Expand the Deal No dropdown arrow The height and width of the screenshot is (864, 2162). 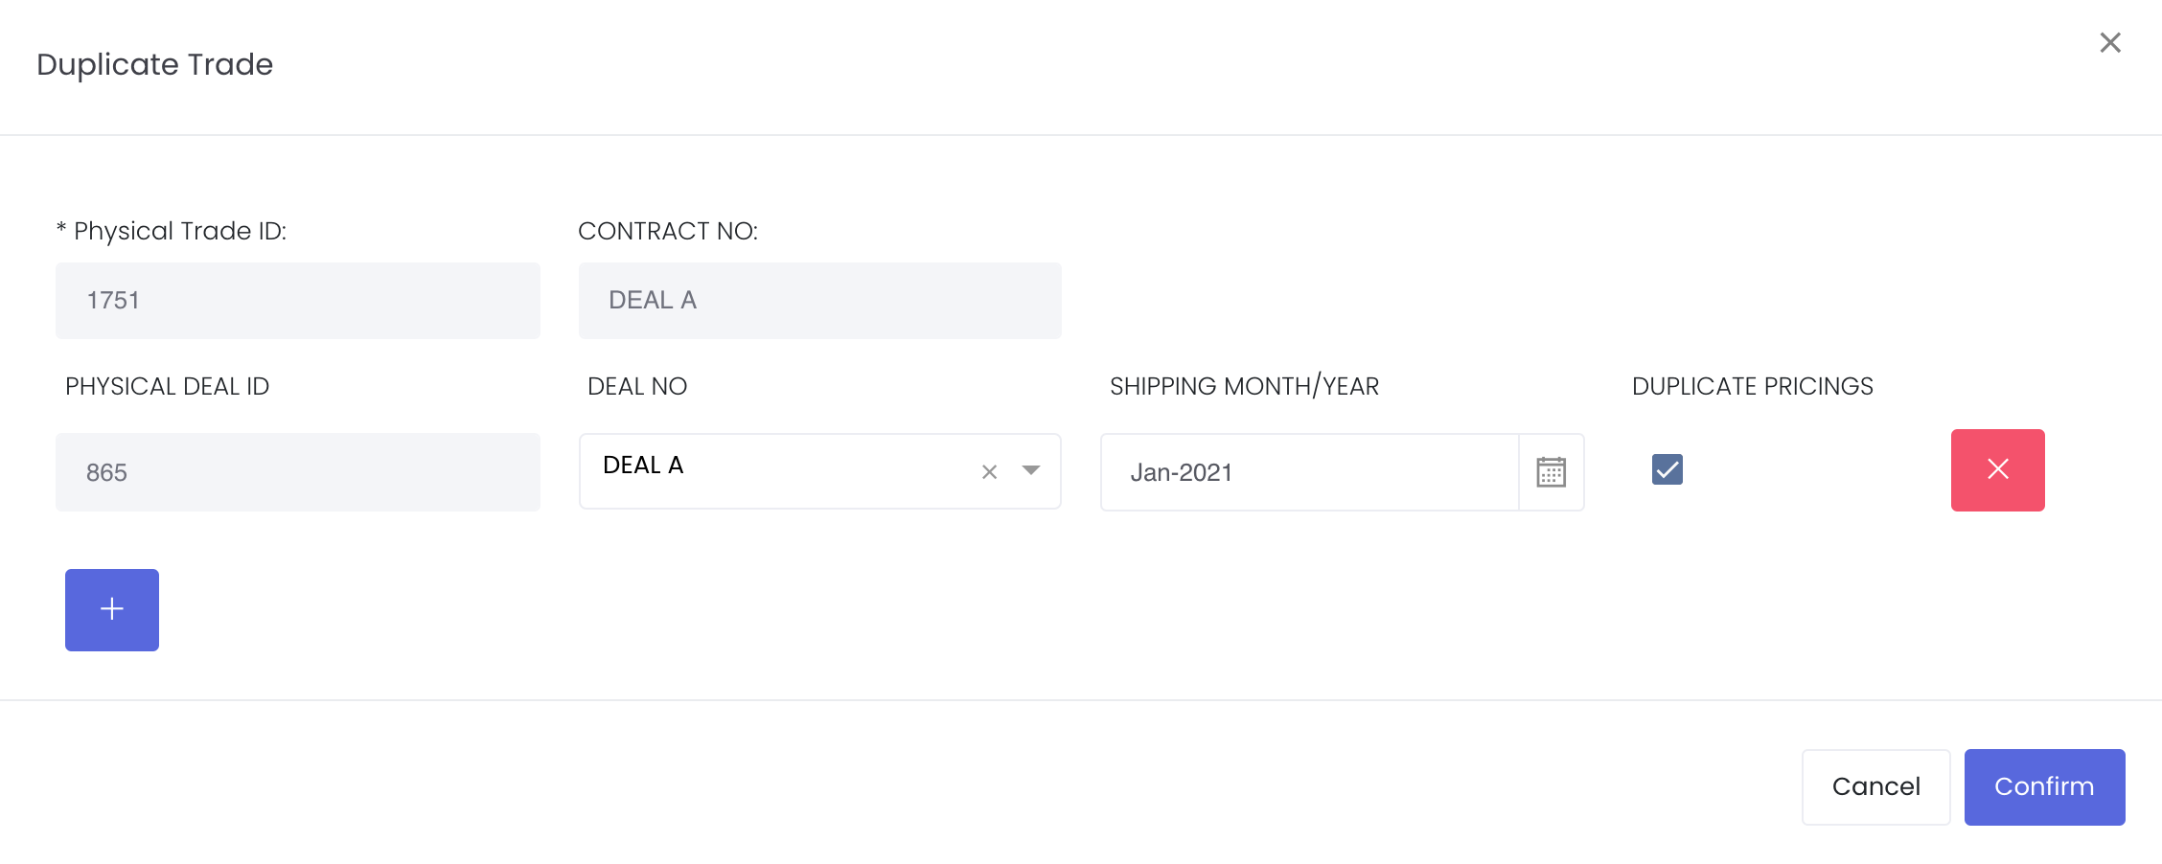(x=1031, y=470)
